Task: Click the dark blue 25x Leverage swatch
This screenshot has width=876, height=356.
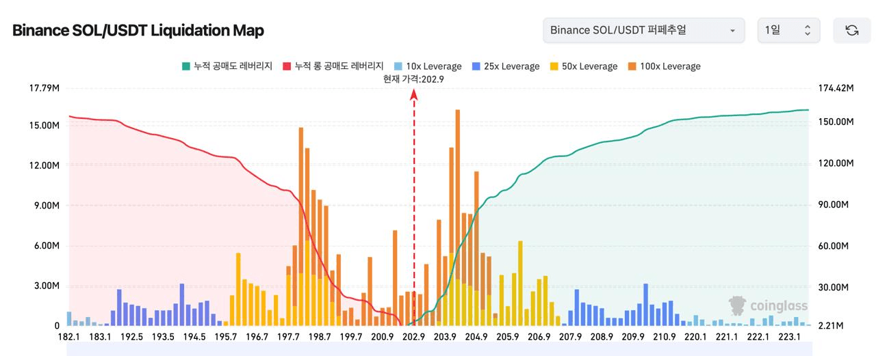Action: point(476,66)
